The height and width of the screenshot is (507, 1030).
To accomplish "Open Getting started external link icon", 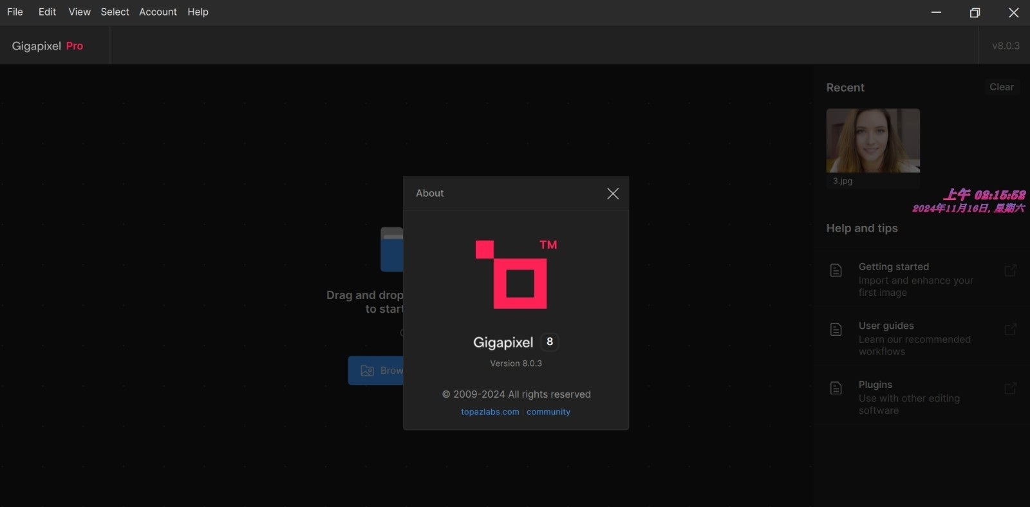I will tap(1010, 270).
